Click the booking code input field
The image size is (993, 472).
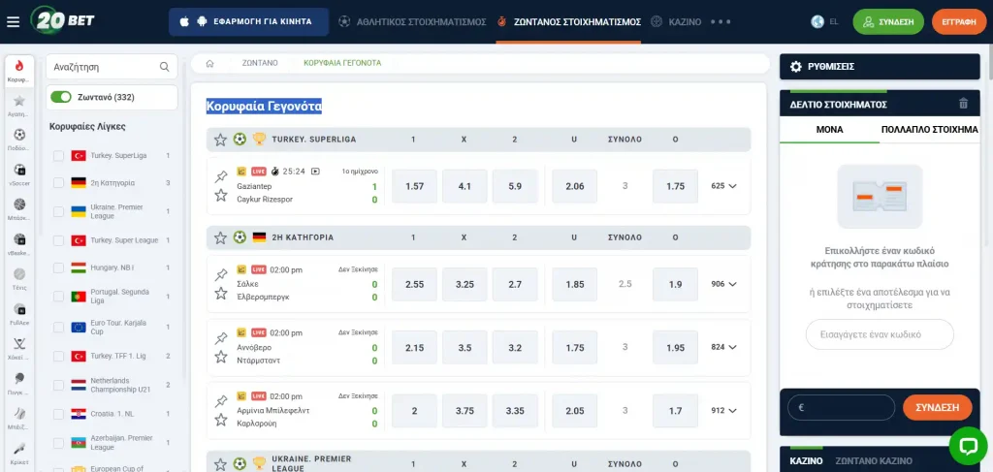[880, 334]
